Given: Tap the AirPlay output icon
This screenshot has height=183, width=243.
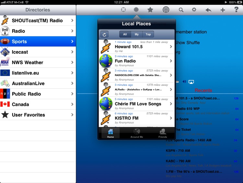Looking at the screenshot, I should click(x=191, y=82).
